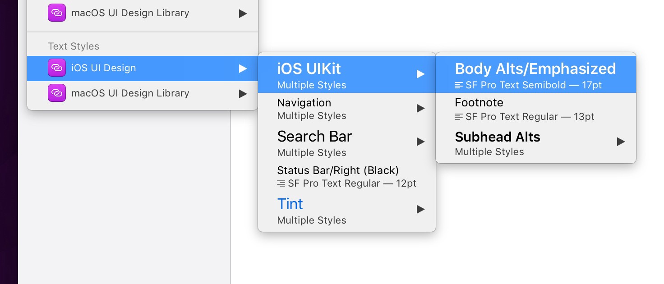The height and width of the screenshot is (284, 664).
Task: Open arrow of top macOS UI Design Library
Action: point(243,14)
